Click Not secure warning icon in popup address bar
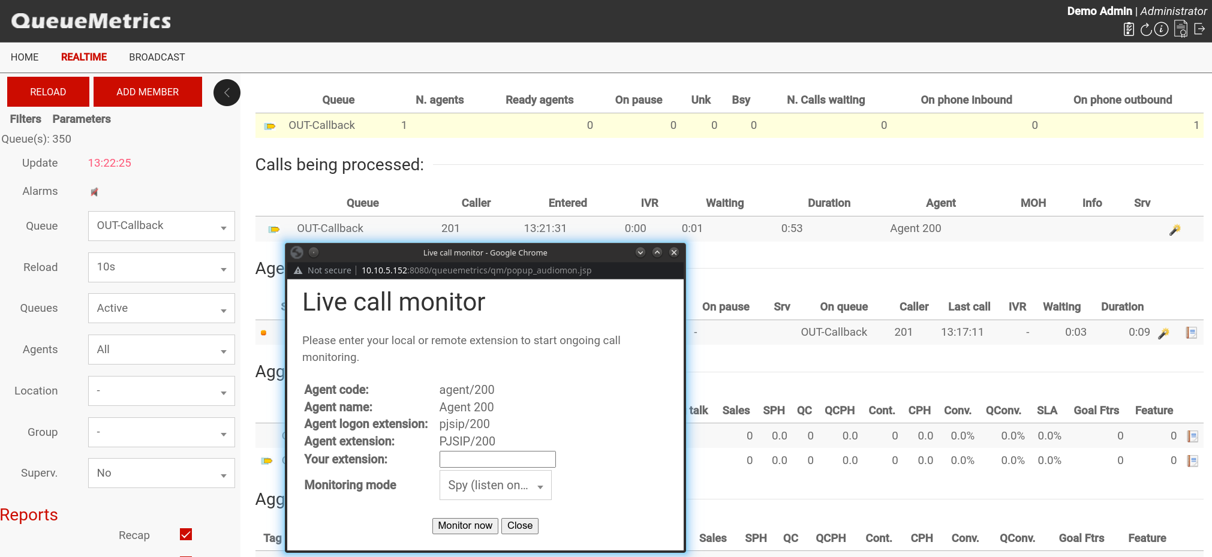The image size is (1212, 557). click(x=298, y=270)
